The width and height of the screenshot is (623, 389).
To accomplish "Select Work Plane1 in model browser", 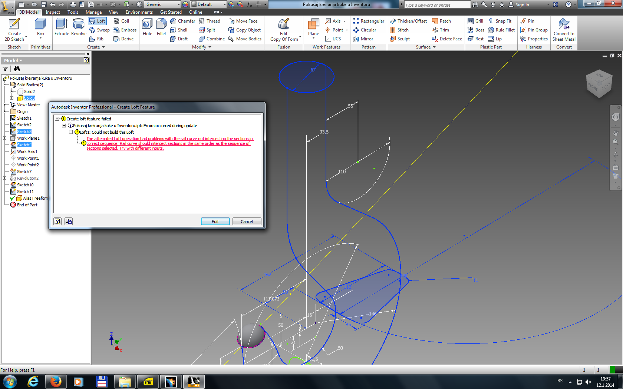I will (x=28, y=138).
